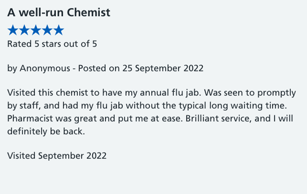307x194 pixels.
Task: Click the first blue rating star
Action: (x=13, y=30)
